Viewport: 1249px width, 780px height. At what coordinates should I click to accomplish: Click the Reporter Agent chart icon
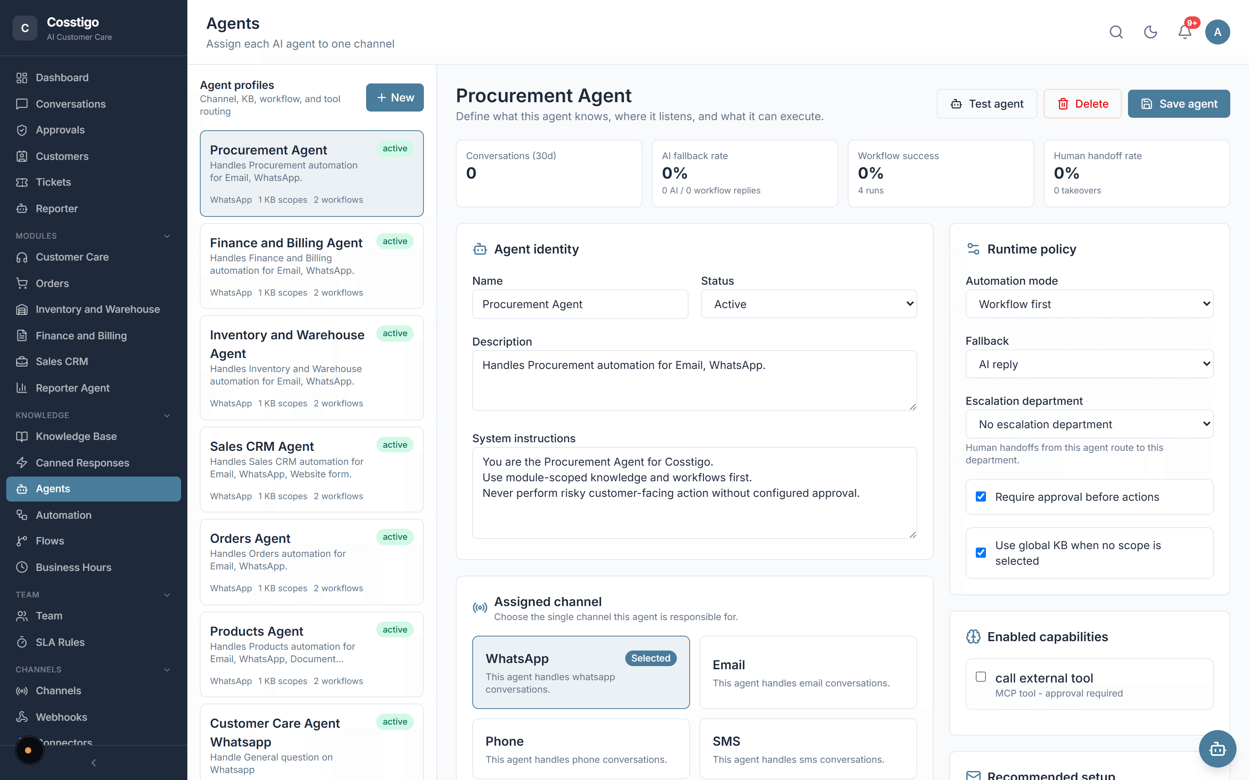click(x=22, y=388)
